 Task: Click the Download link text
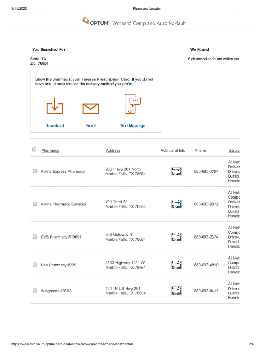(x=55, y=126)
